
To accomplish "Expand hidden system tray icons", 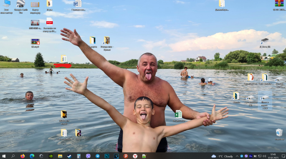I will click(237, 156).
